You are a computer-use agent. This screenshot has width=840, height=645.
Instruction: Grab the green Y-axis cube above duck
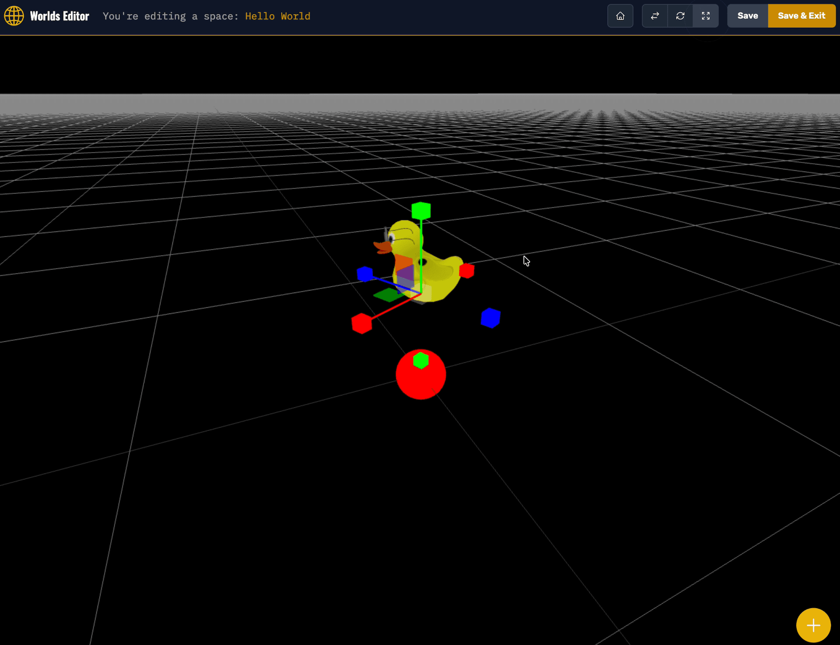[421, 211]
